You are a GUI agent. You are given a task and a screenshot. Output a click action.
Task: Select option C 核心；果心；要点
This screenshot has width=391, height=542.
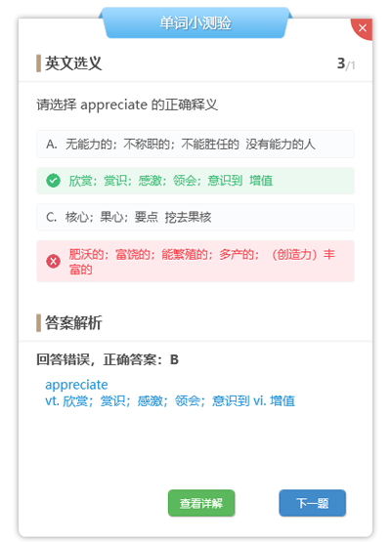pos(195,218)
